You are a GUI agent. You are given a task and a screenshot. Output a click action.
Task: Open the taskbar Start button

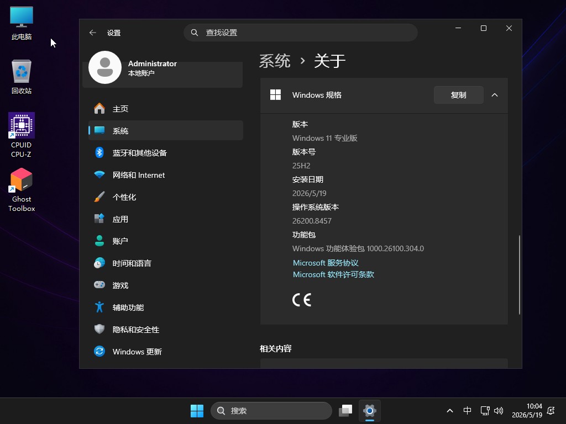point(197,411)
